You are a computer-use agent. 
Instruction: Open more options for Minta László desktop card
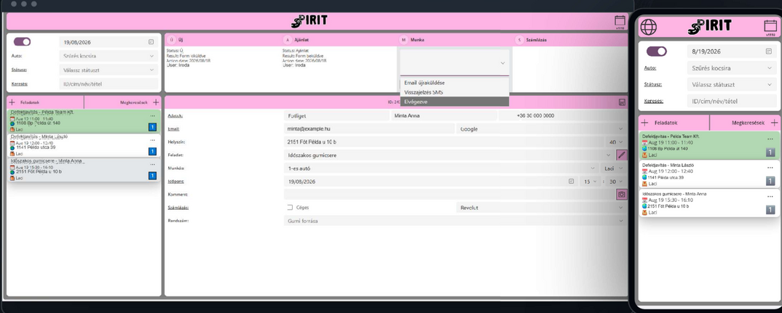[x=153, y=140]
